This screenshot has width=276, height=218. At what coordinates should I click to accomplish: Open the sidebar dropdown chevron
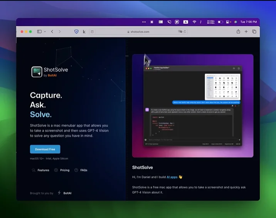(45, 32)
